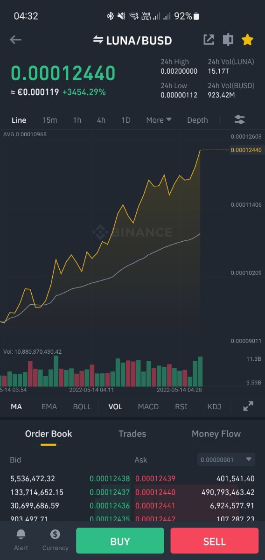The height and width of the screenshot is (560, 265).
Task: Tap the swap arrows beside LUNA/BUSD
Action: (98, 40)
